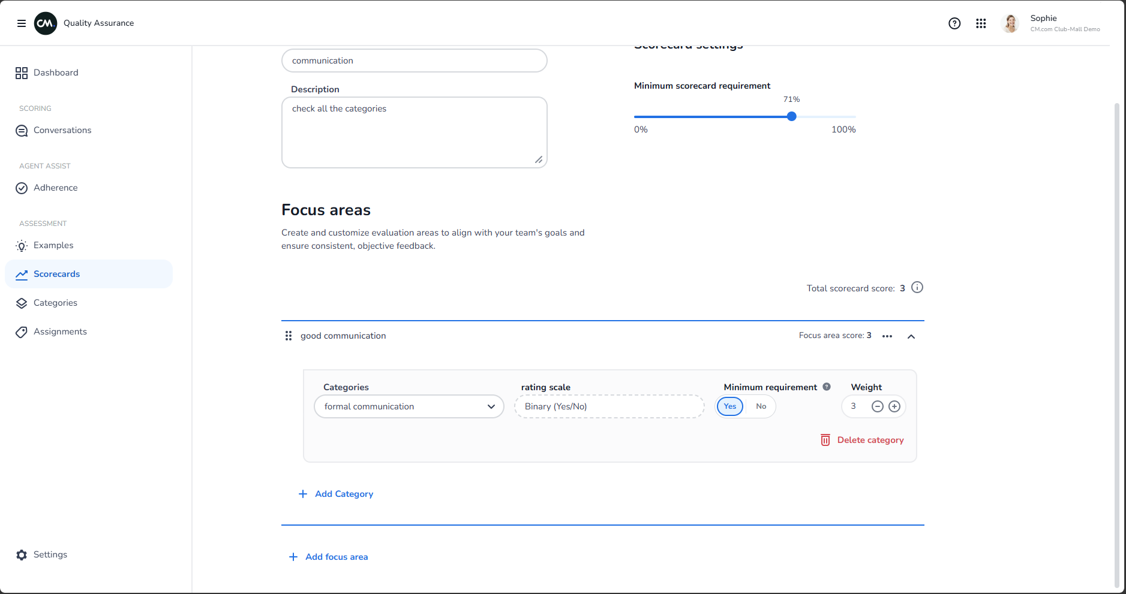
Task: Open the three-dot menu for good communication
Action: click(887, 336)
